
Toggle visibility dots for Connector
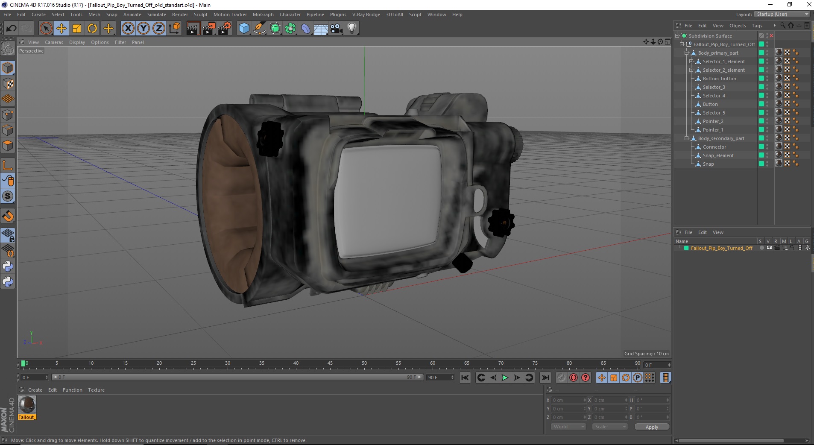click(x=767, y=147)
